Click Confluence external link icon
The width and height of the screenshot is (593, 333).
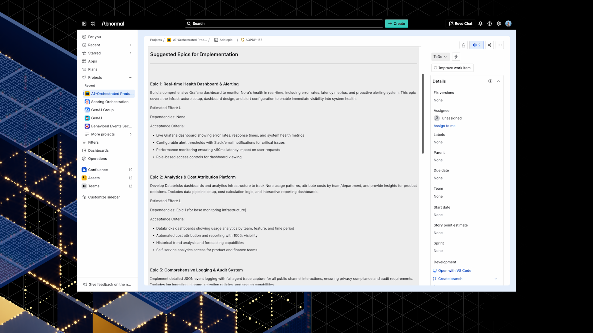click(x=131, y=170)
